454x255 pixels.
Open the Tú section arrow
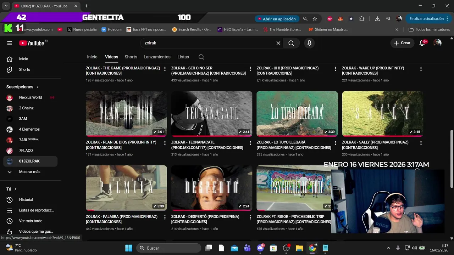click(x=16, y=189)
